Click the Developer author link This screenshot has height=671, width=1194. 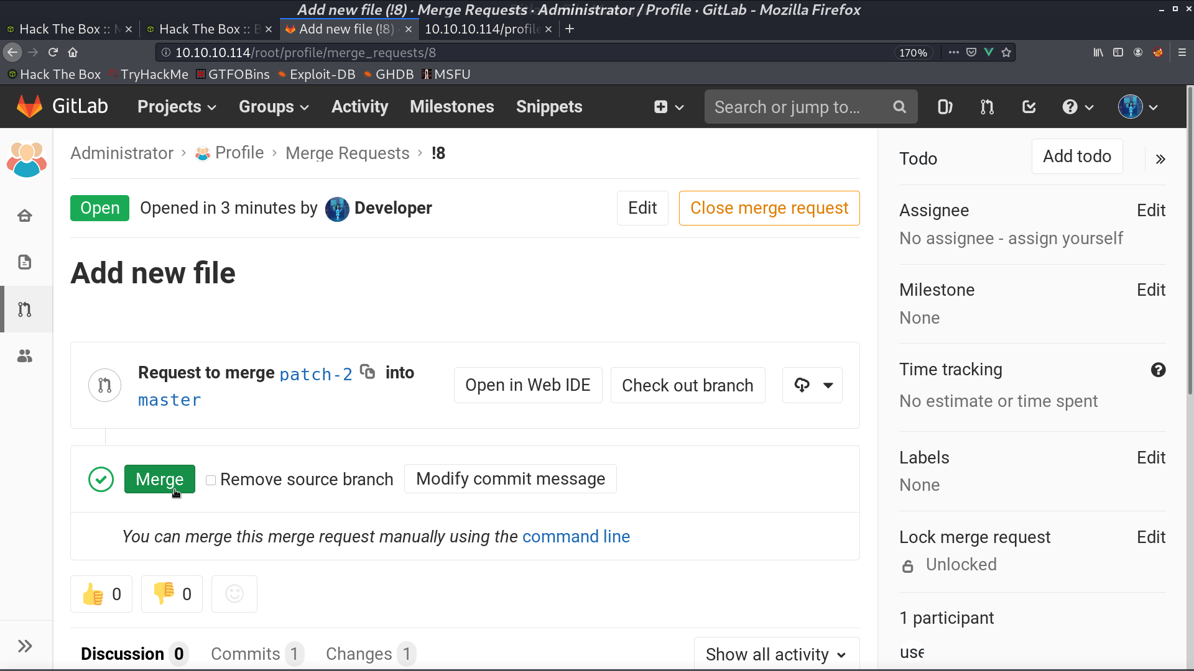[x=393, y=208]
